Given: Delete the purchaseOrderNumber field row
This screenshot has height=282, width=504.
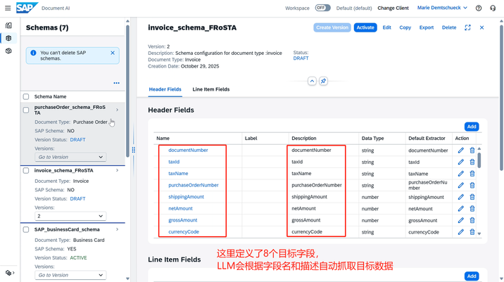Looking at the screenshot, I should [472, 186].
